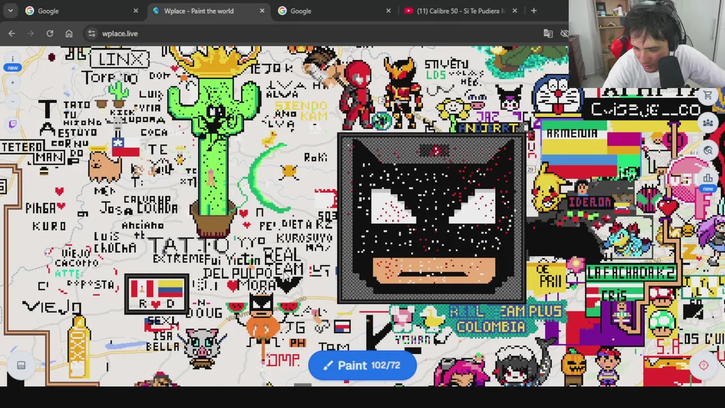Open the shopping cart store
The width and height of the screenshot is (725, 408).
tap(707, 95)
